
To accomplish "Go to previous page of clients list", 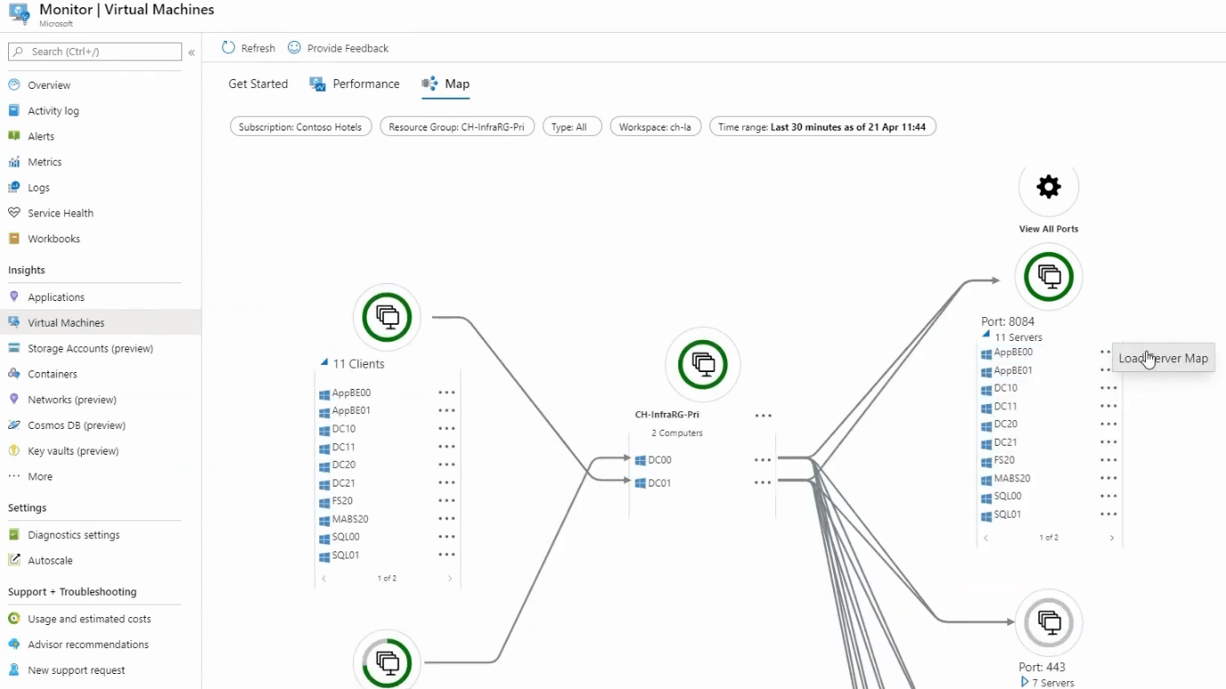I will click(x=325, y=578).
